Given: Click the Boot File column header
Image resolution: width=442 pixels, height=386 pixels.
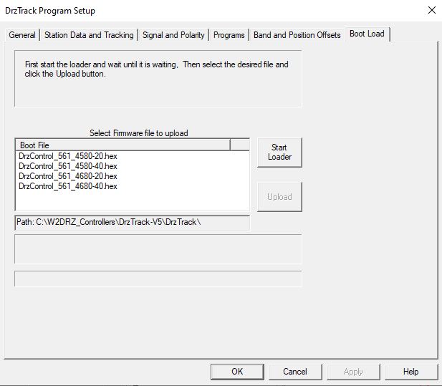Looking at the screenshot, I should (122, 145).
